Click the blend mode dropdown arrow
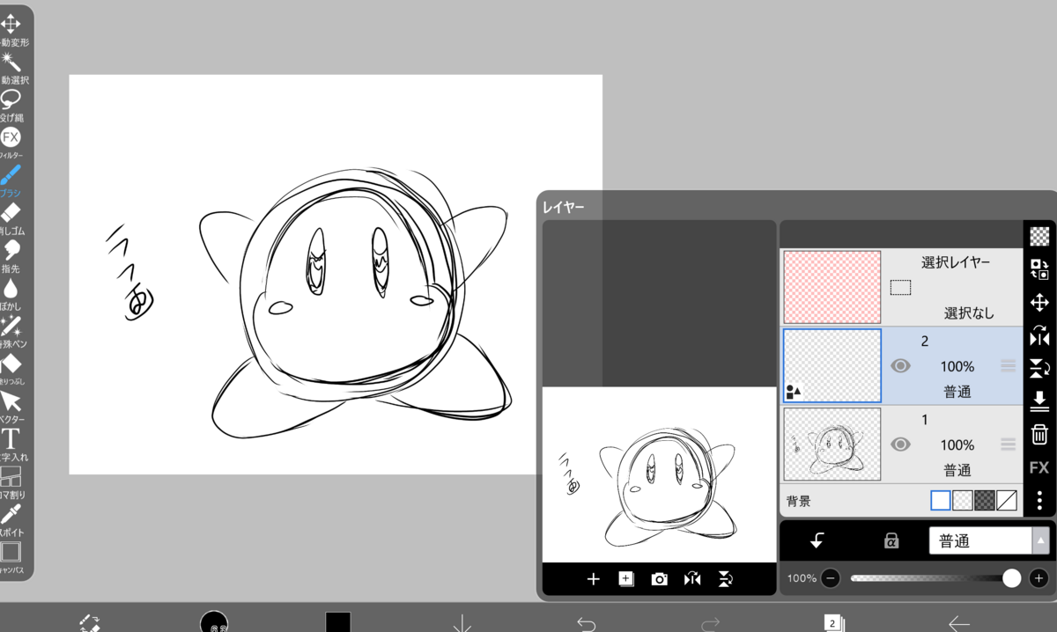 [1042, 541]
